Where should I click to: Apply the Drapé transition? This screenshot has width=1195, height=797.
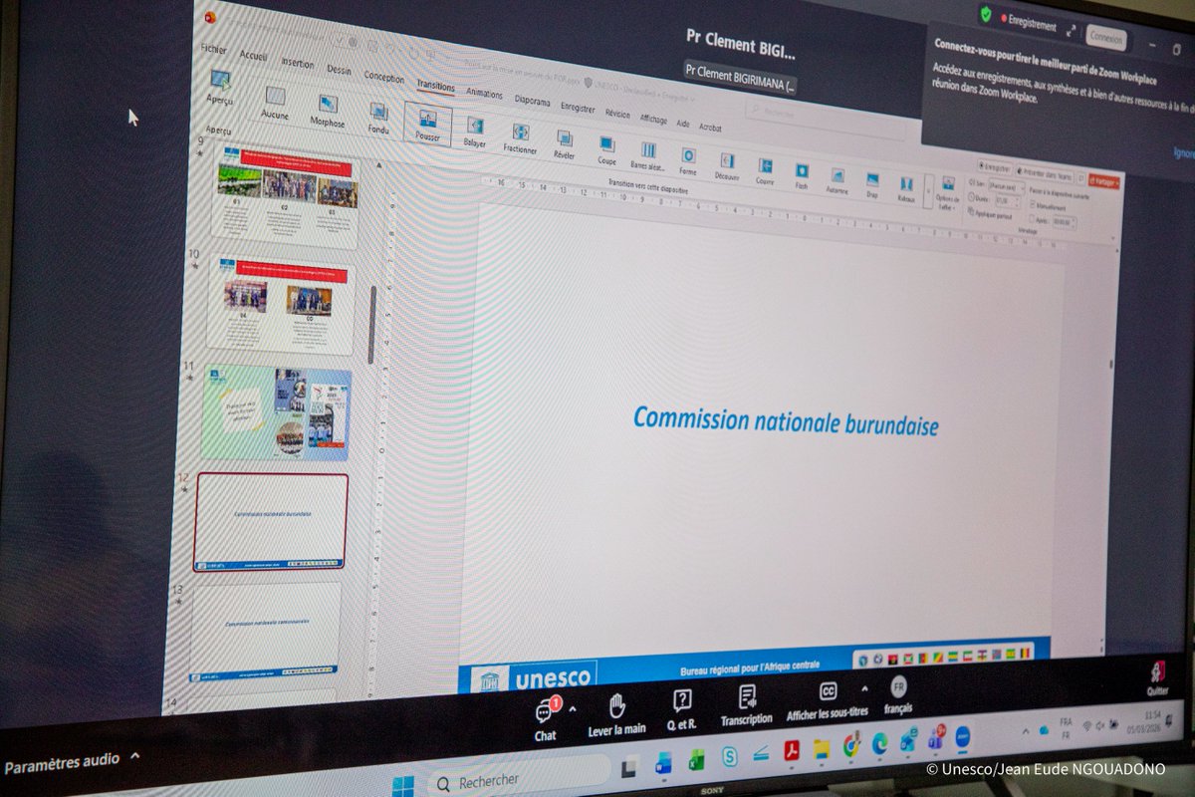click(x=872, y=184)
